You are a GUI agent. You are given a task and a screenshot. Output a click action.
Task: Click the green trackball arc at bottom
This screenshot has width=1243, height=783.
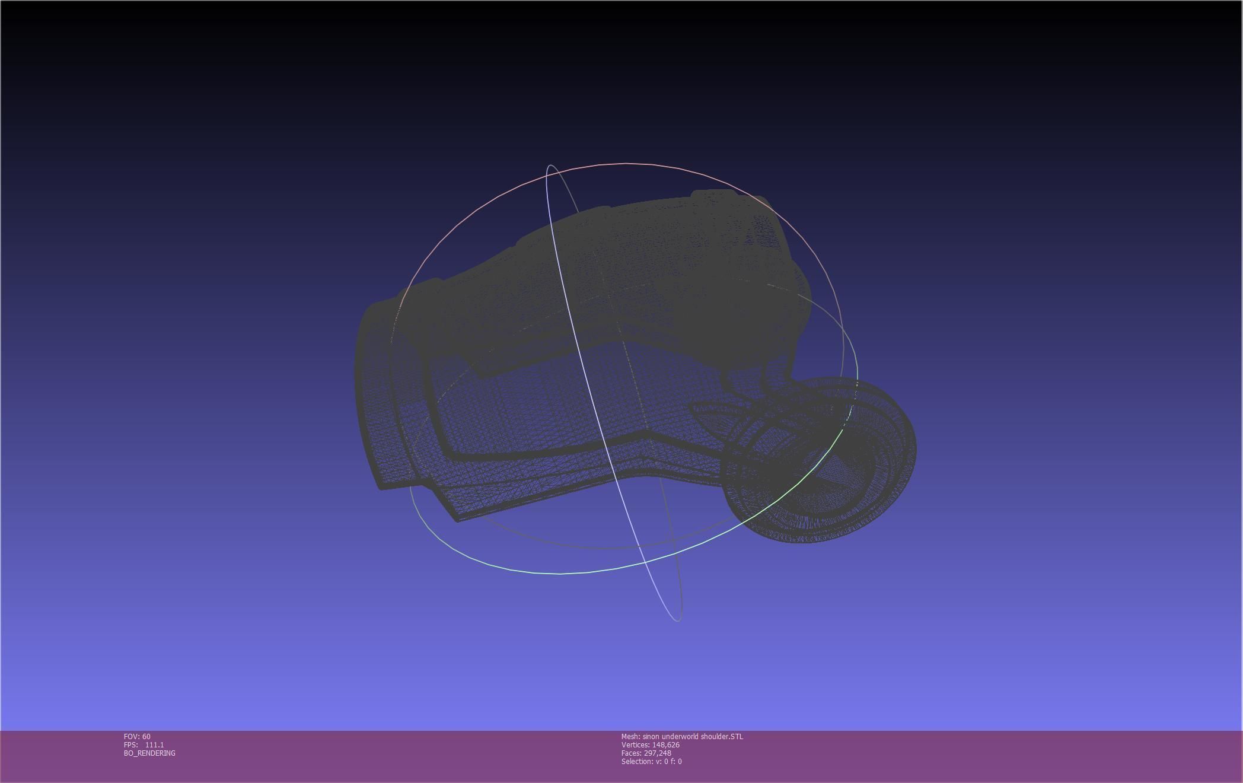[x=560, y=574]
